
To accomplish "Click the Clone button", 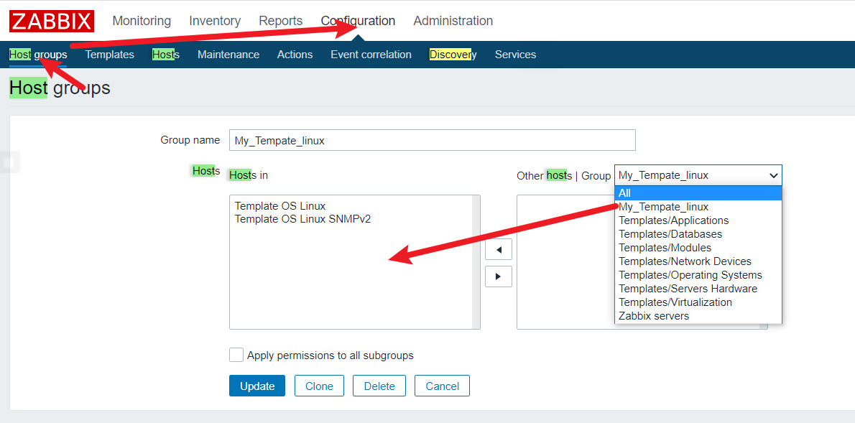I will [x=319, y=386].
